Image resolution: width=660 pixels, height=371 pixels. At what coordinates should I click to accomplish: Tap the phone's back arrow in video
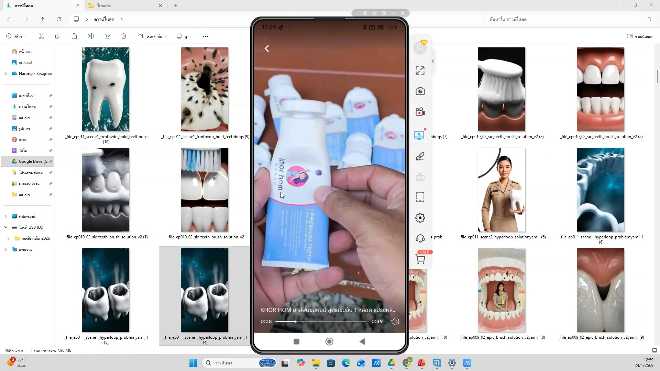pos(267,48)
